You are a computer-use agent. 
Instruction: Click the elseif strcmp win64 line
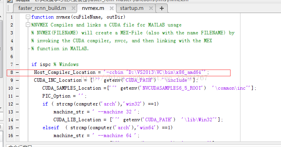pyautogui.click(x=108, y=128)
